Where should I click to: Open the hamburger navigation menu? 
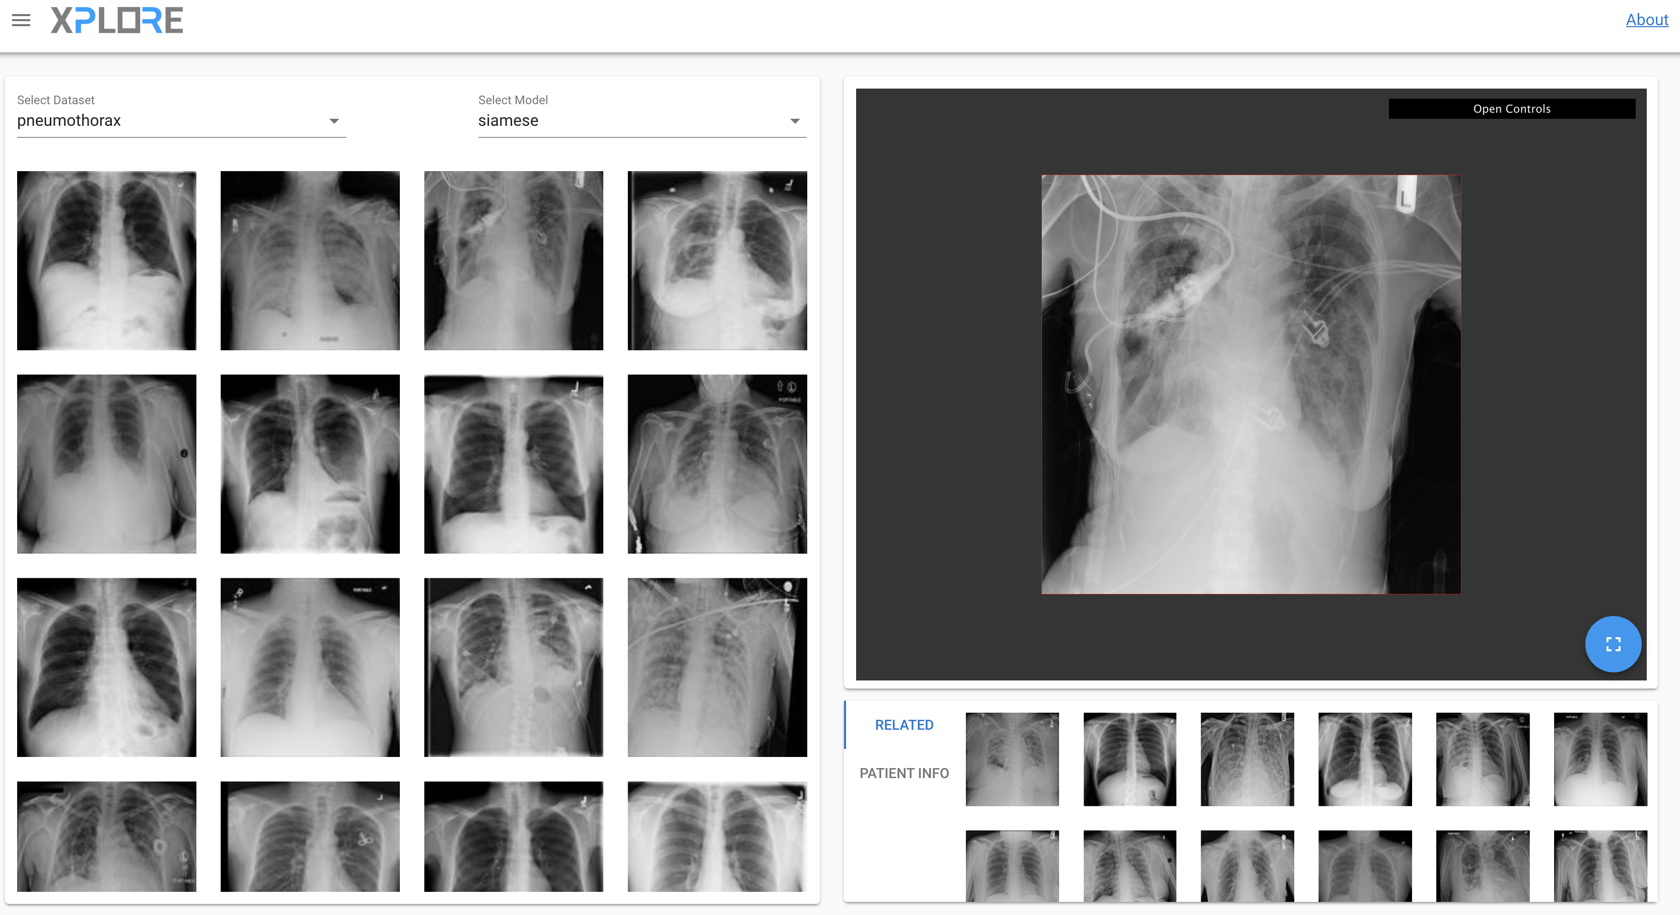point(21,20)
